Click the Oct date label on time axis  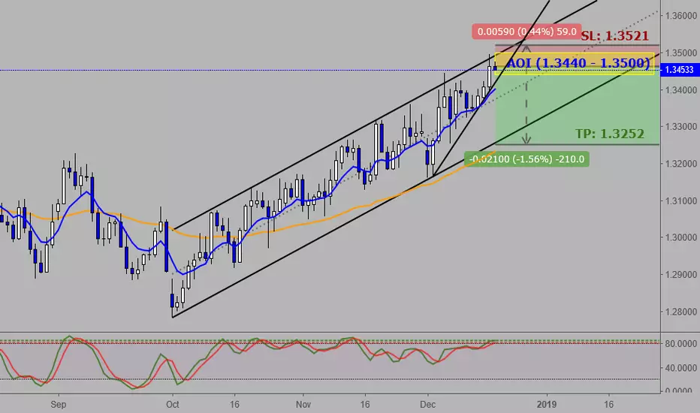coord(172,405)
